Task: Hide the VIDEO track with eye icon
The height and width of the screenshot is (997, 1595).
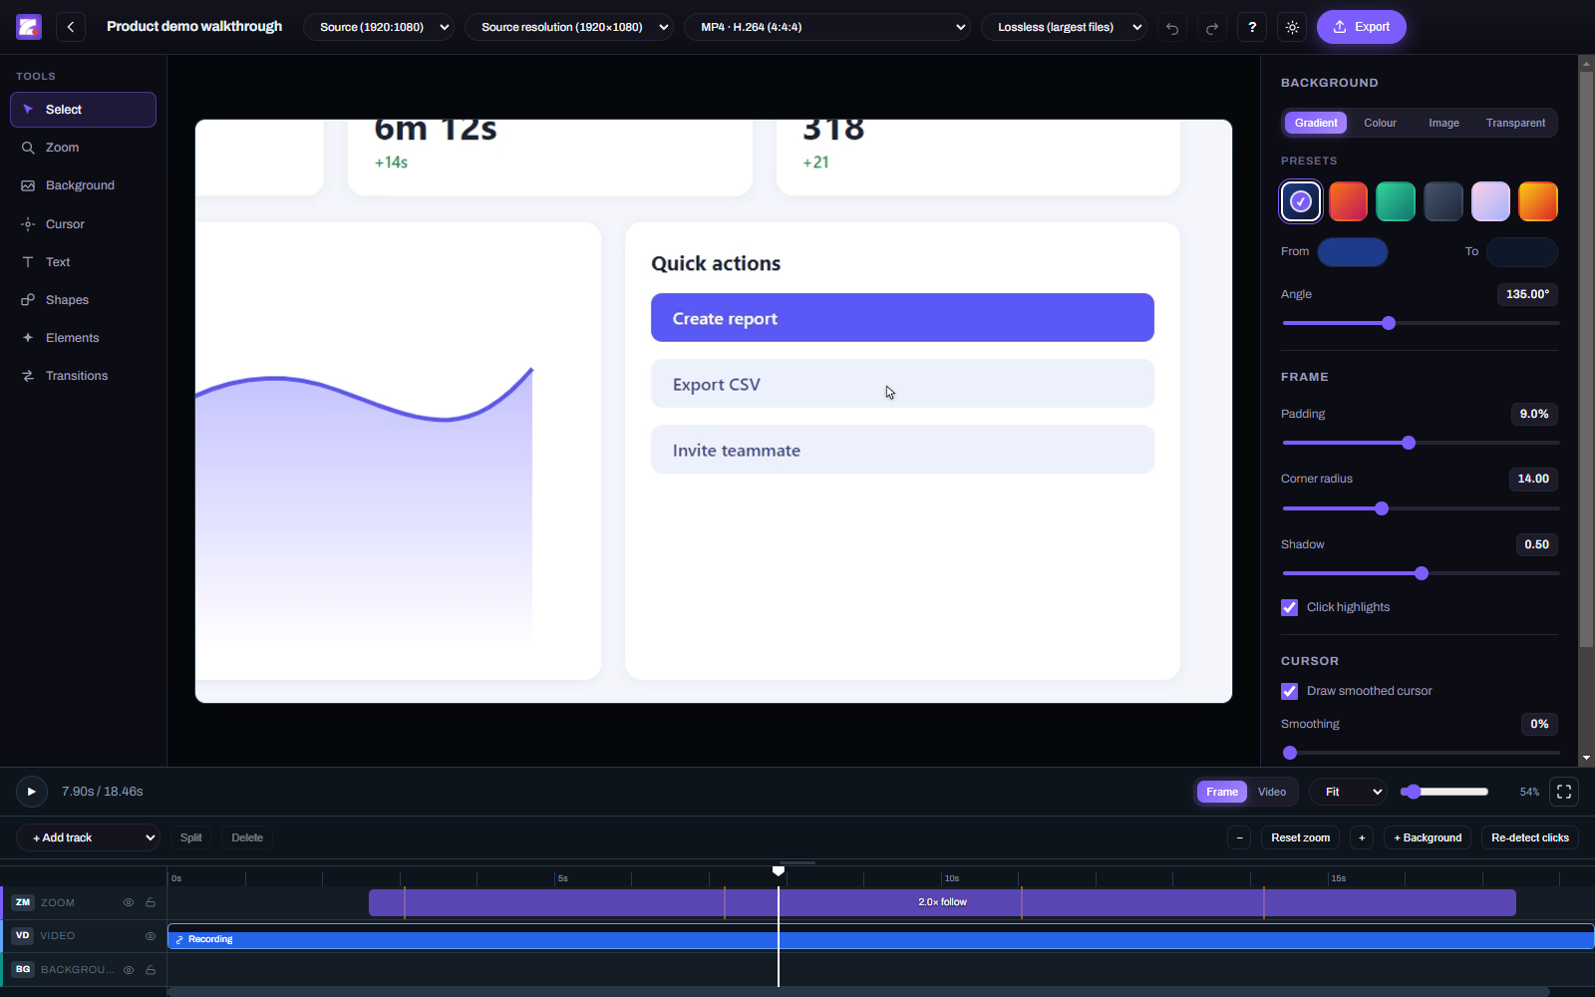Action: (151, 936)
